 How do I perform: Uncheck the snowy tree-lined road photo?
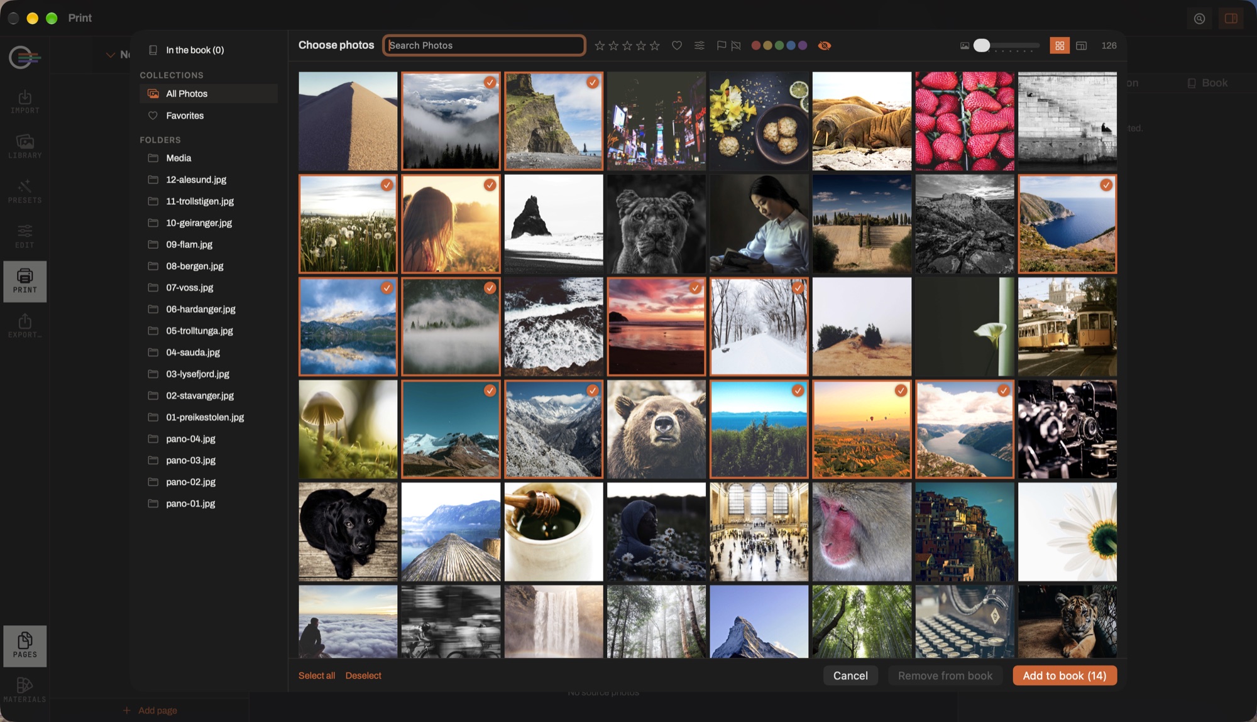click(x=759, y=327)
